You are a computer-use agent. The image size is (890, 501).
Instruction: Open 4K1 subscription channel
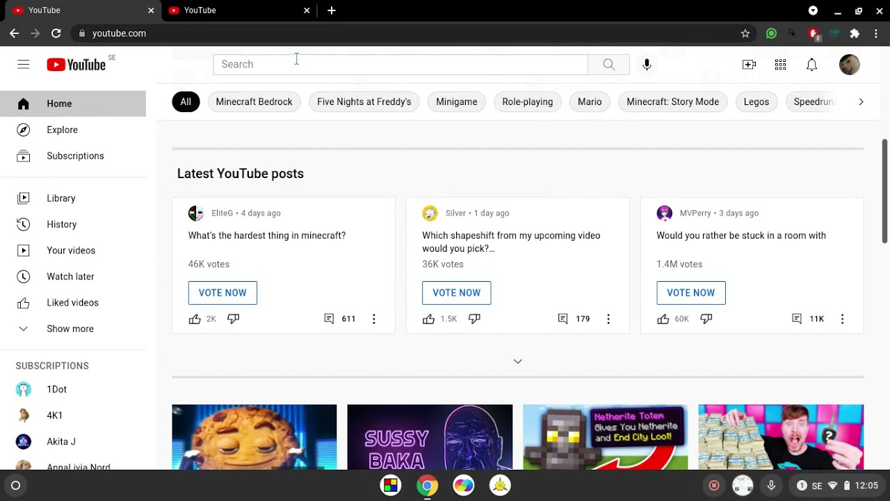(73, 415)
